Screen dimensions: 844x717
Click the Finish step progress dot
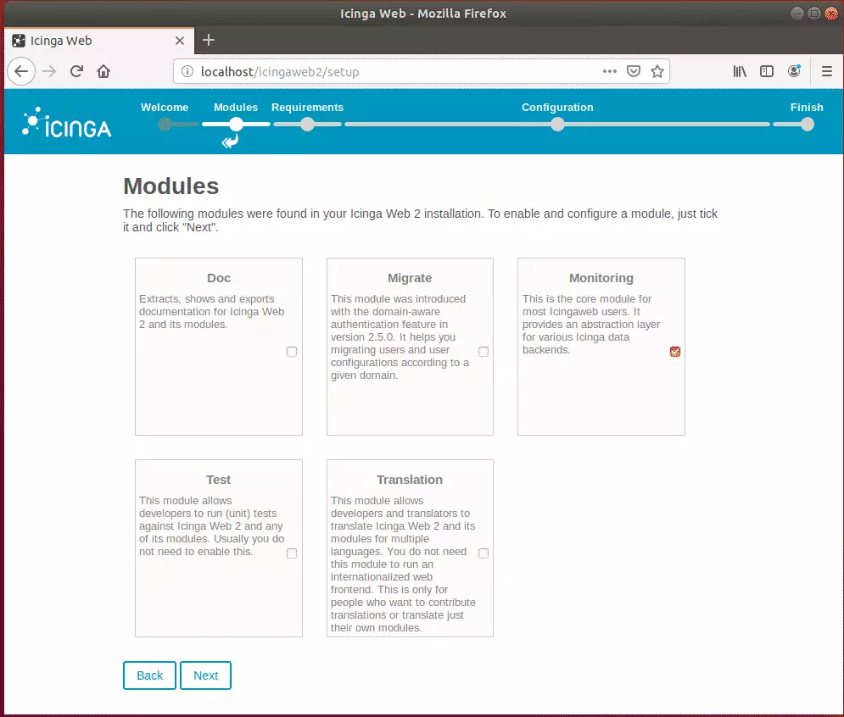pyautogui.click(x=808, y=125)
